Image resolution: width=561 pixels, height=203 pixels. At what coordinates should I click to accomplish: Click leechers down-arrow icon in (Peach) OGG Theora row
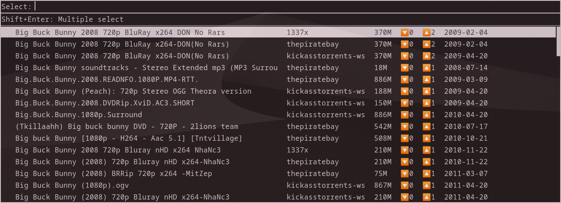(x=405, y=91)
